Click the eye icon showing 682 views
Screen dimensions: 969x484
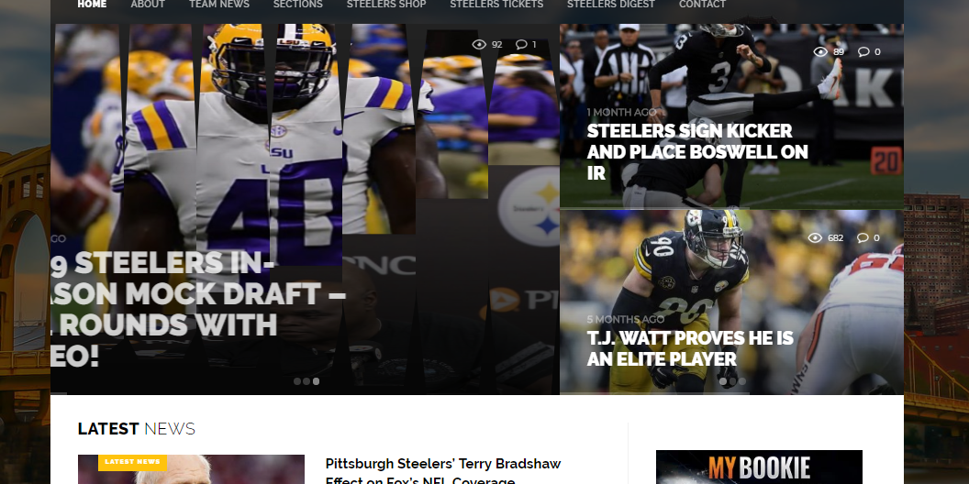(815, 237)
